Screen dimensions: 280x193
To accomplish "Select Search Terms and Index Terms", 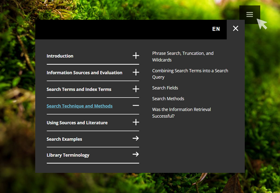I will tap(79, 89).
